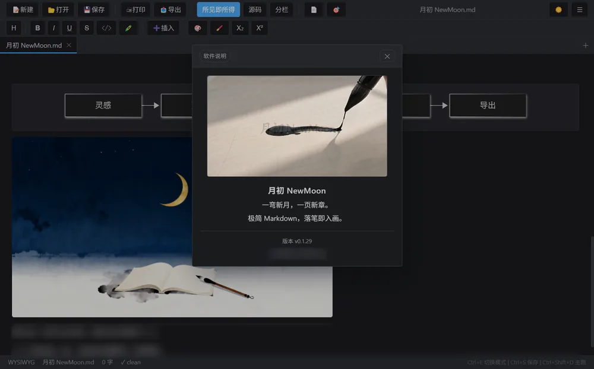
Task: Switch to 所见即所得 WYSIWYG mode
Action: coord(218,9)
